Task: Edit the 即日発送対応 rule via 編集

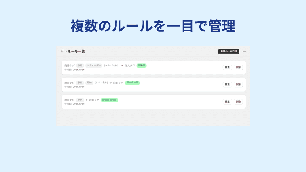Action: click(x=227, y=102)
